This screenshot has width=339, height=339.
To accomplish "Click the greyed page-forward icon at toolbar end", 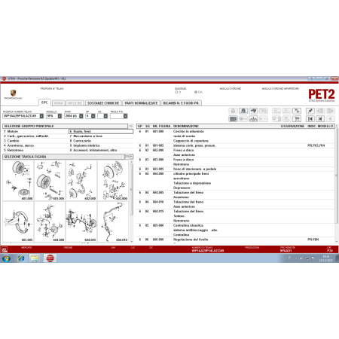I will point(331,111).
